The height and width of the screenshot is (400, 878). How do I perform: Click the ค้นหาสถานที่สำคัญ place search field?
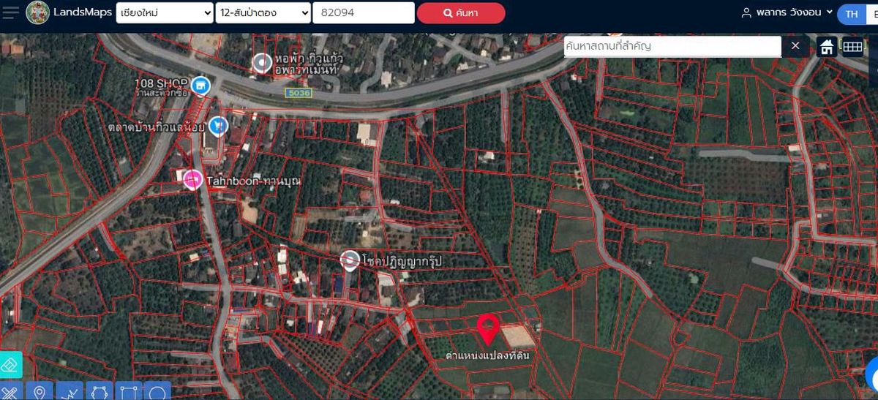click(672, 46)
